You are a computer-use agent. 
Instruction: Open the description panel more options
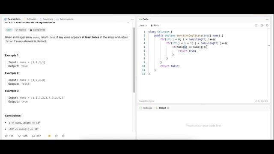132,19
